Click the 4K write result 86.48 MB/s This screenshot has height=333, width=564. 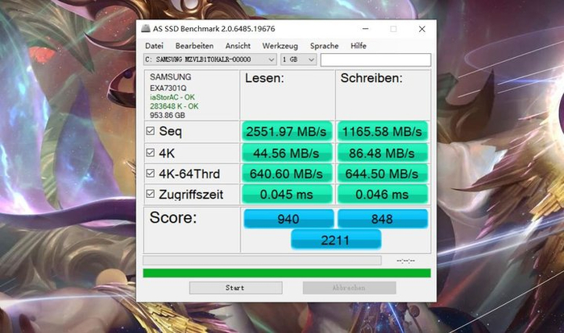pos(382,154)
